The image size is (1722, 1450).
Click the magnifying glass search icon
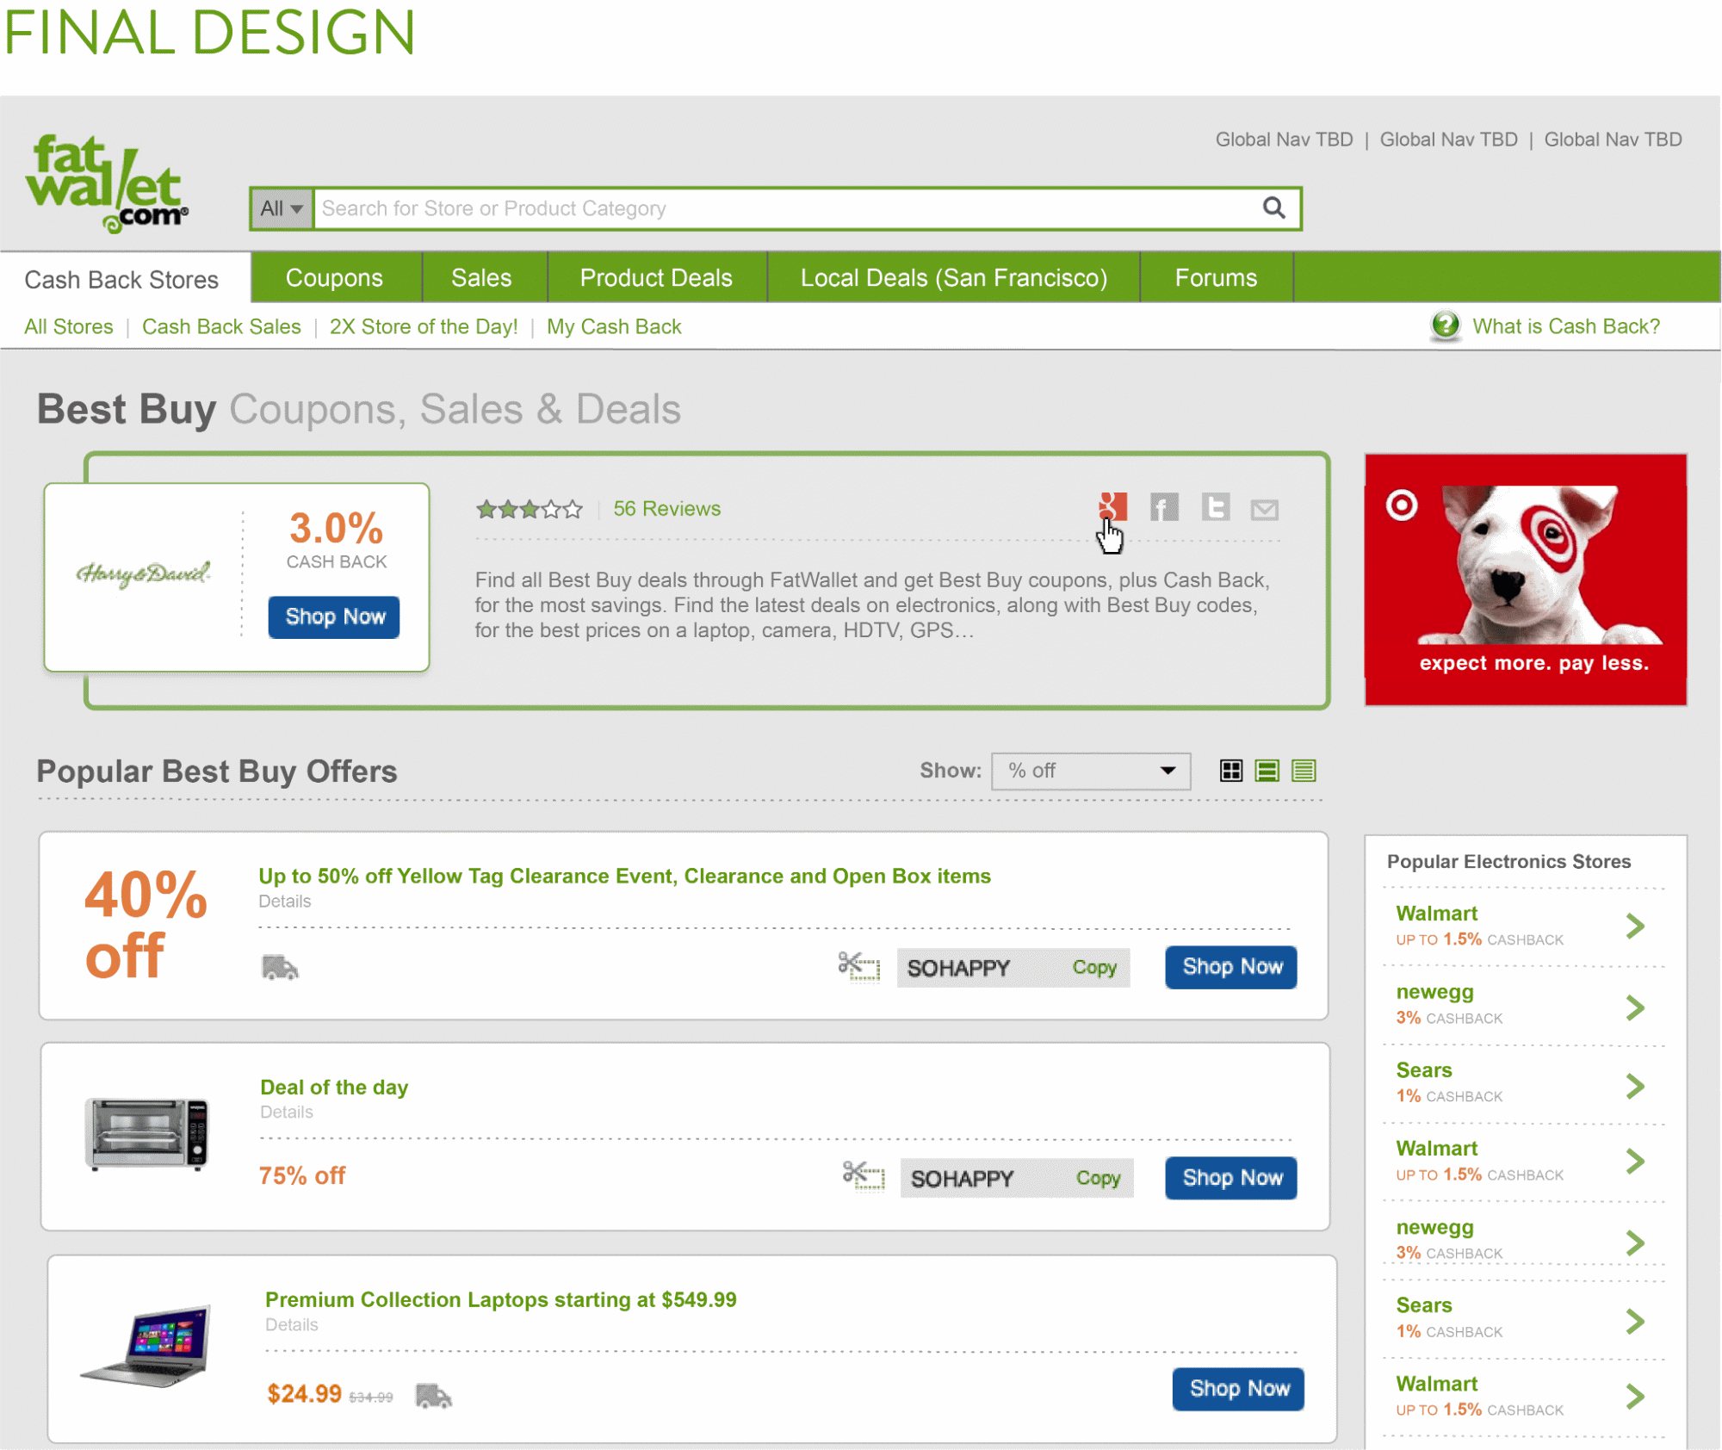point(1274,208)
